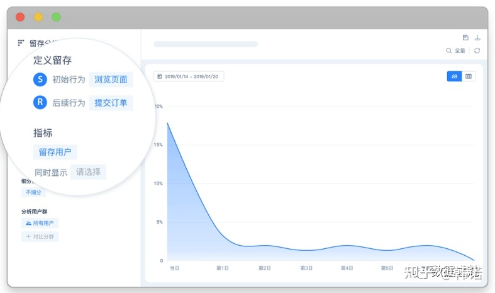Click the 第3日 axis label

(x=306, y=268)
